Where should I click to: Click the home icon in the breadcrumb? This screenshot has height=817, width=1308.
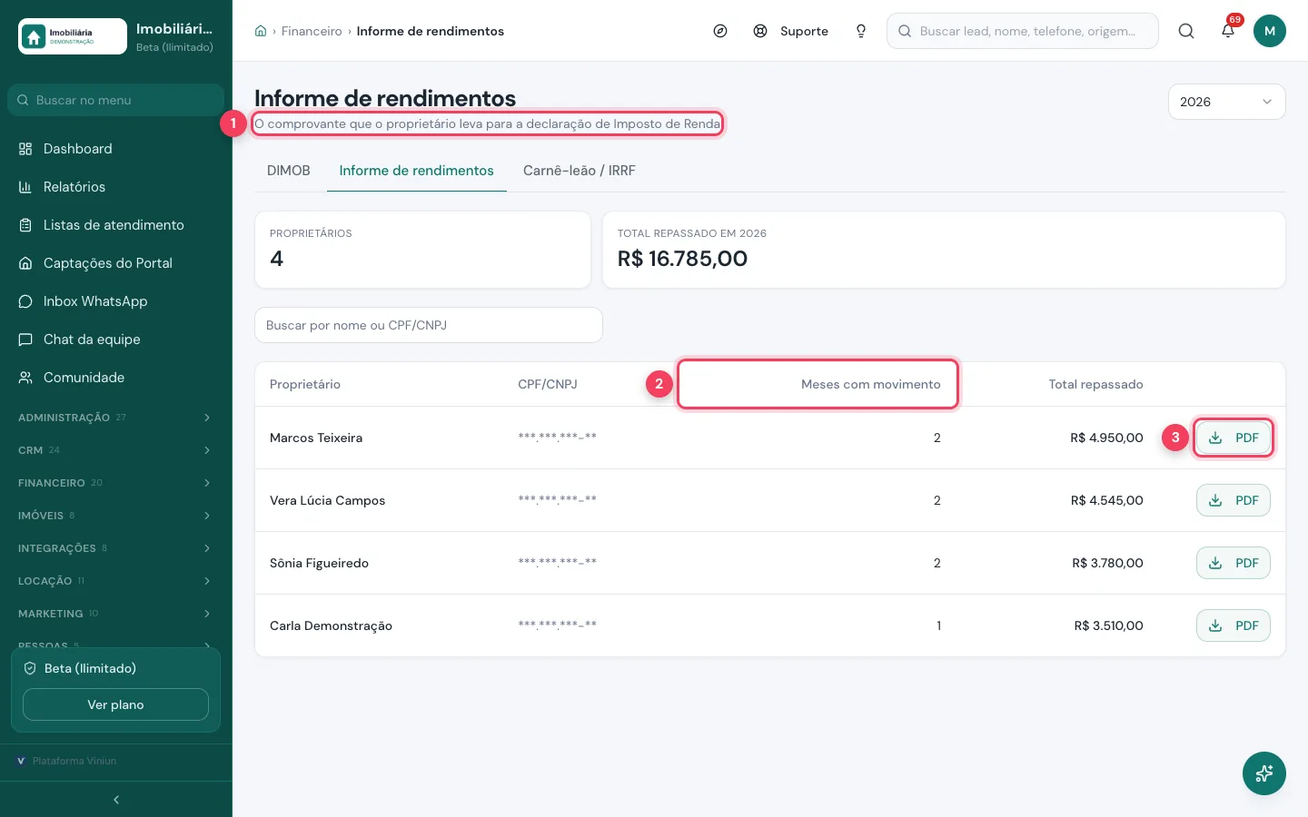(x=261, y=31)
